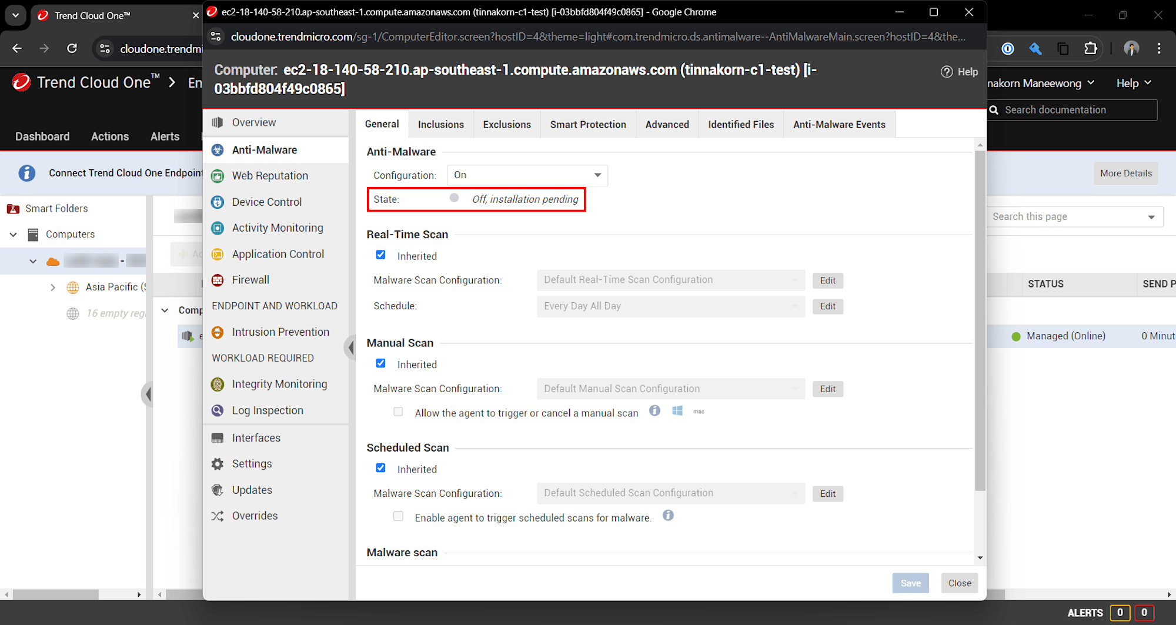Click Edit for Real-Time Malware Scan Configuration
The image size is (1176, 625).
tap(828, 280)
